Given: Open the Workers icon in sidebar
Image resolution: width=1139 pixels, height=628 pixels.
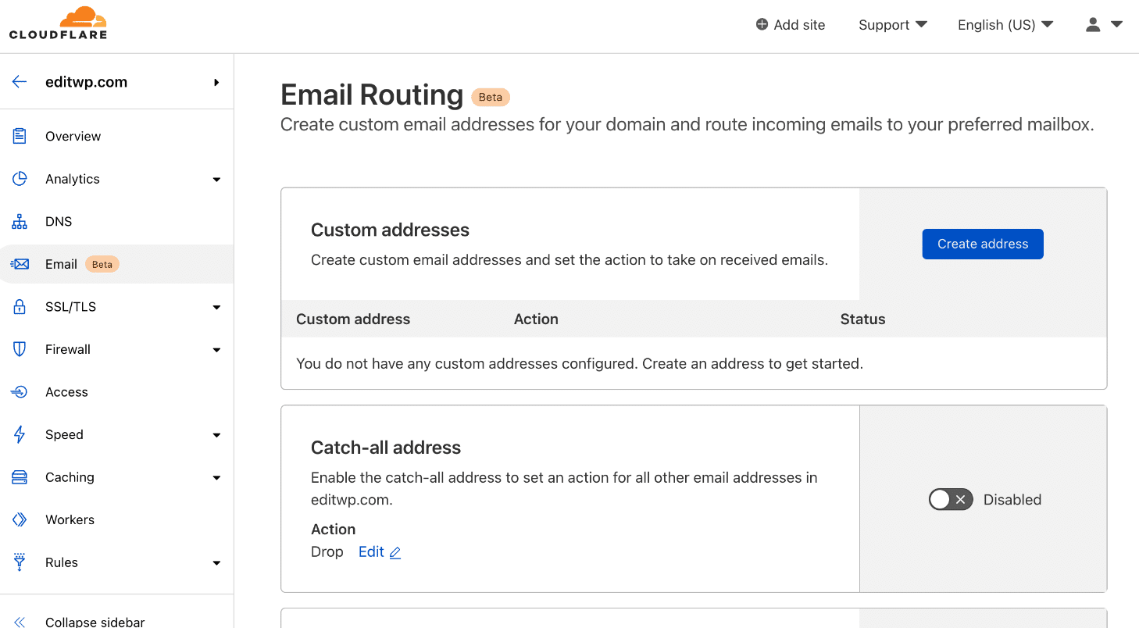Looking at the screenshot, I should pos(20,519).
